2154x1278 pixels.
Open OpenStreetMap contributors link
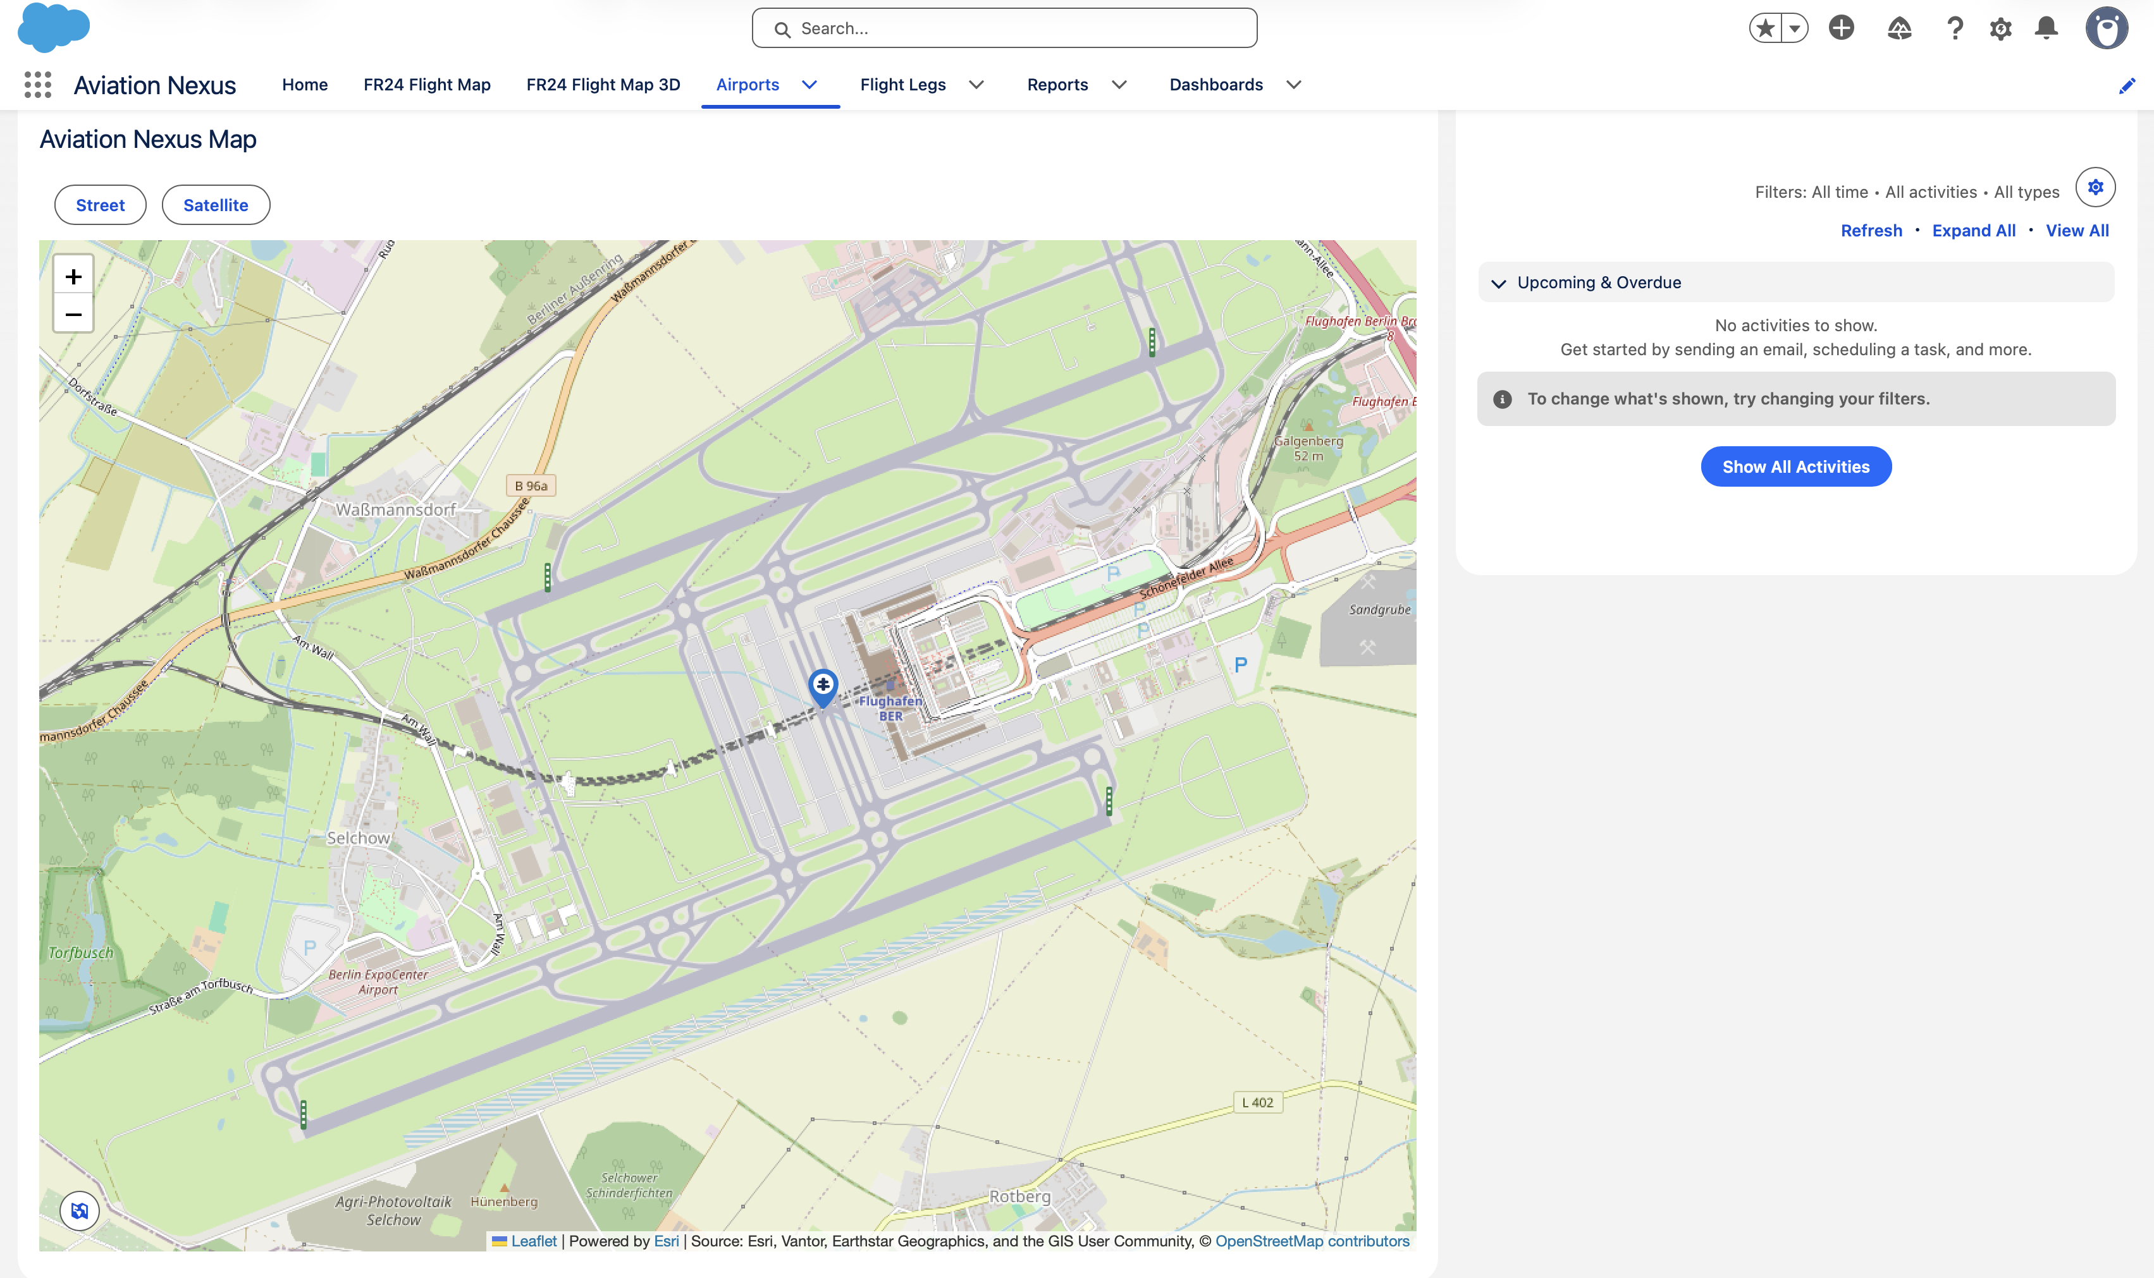tap(1312, 1241)
